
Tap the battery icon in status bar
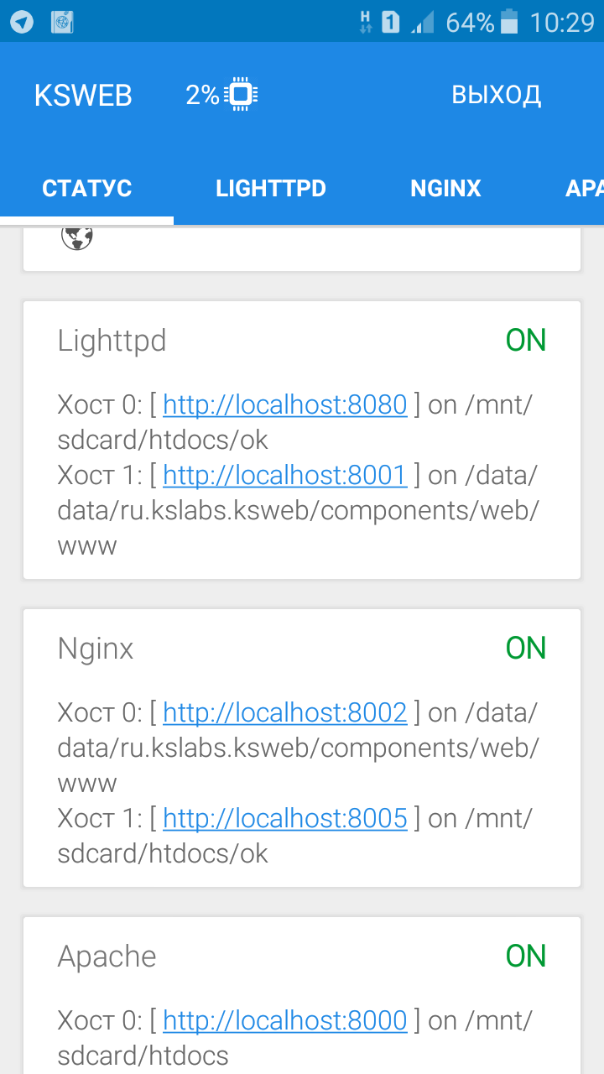point(509,22)
